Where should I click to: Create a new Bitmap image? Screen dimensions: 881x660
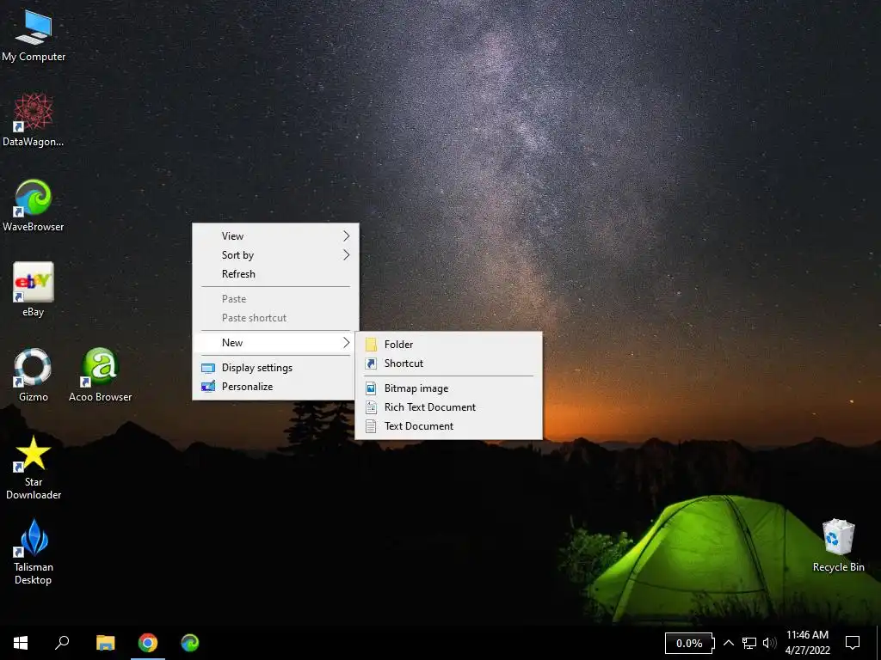449,388
